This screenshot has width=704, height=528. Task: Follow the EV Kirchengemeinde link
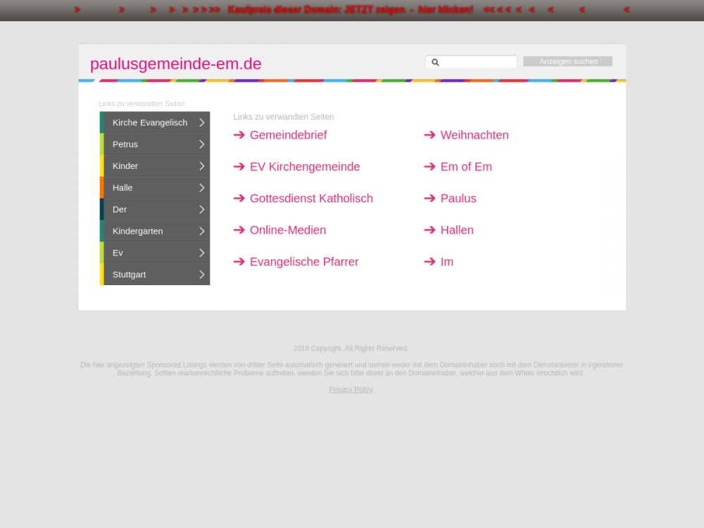(304, 167)
